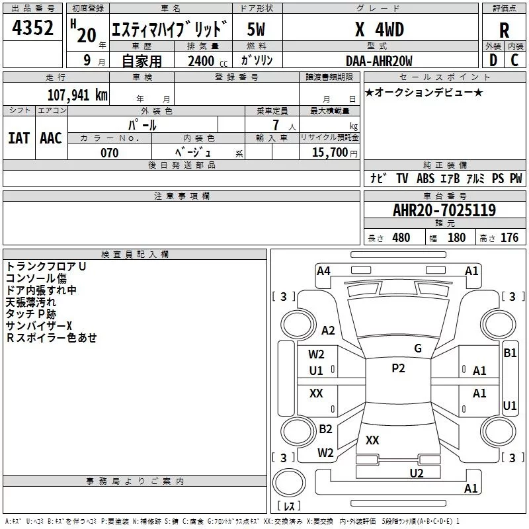
Task: Click the W2 mark on front-left door
Action: point(316,354)
